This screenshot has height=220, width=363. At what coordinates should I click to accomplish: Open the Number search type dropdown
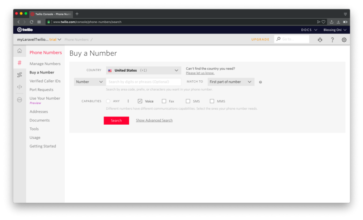(x=90, y=82)
